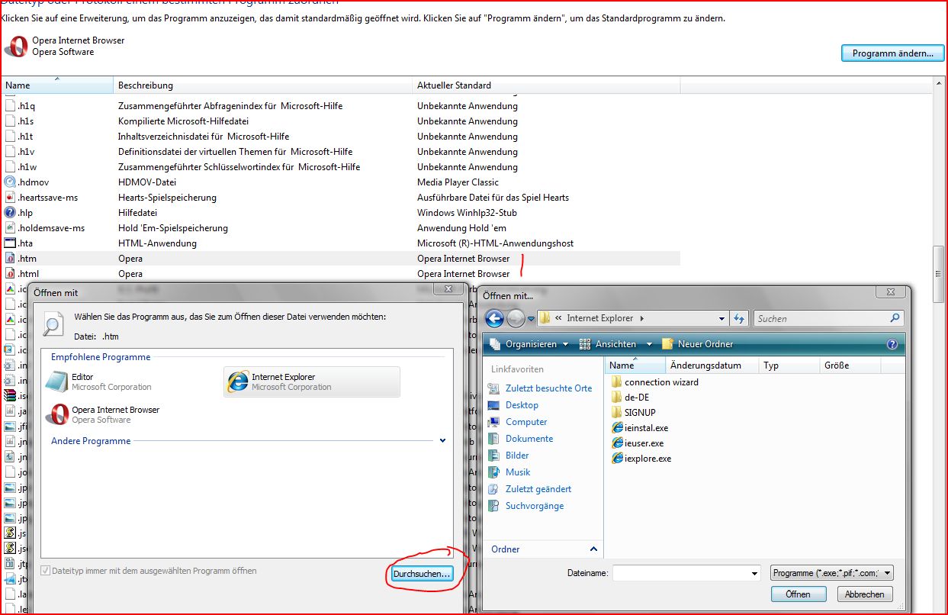948x615 pixels.
Task: Click the search magnifier icon in Suchen
Action: [895, 318]
